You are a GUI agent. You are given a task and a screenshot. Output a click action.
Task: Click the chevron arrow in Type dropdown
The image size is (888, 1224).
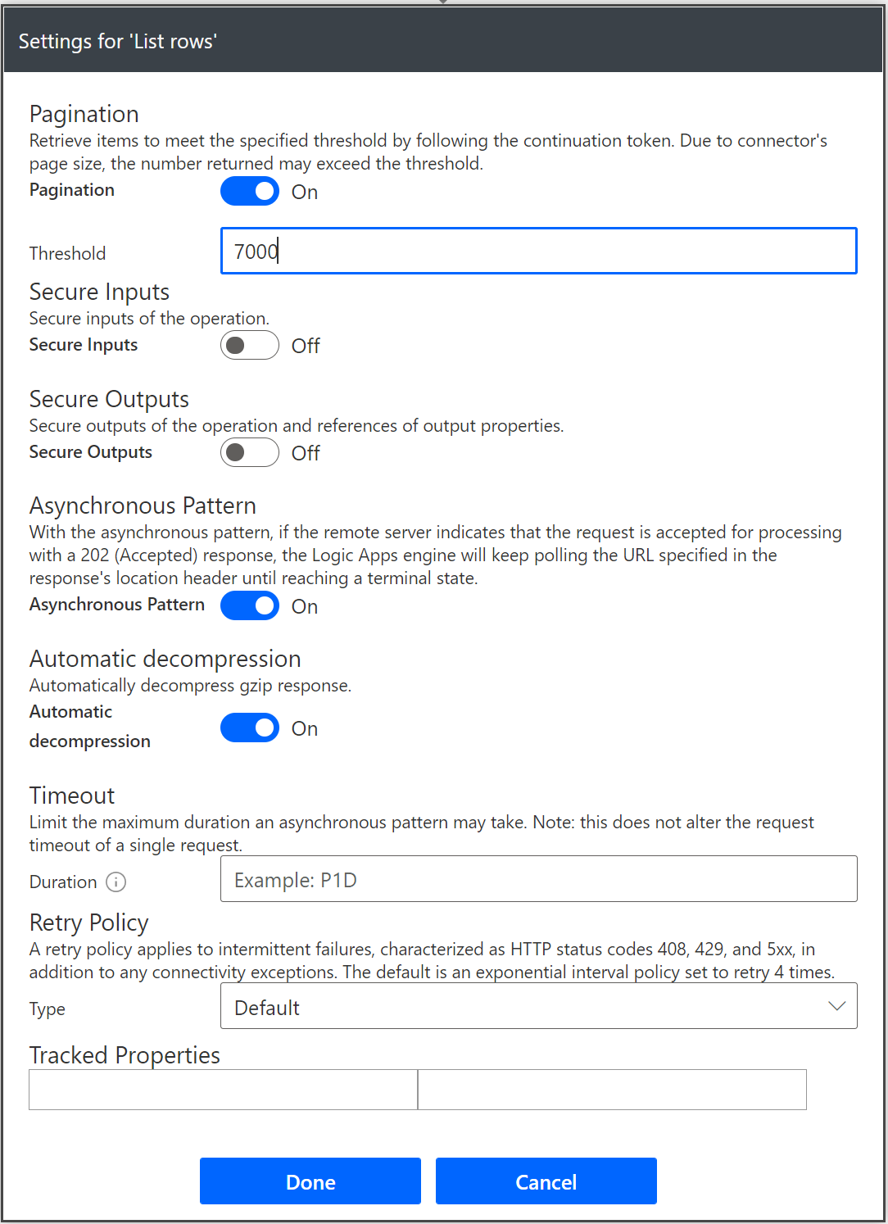pos(836,1006)
